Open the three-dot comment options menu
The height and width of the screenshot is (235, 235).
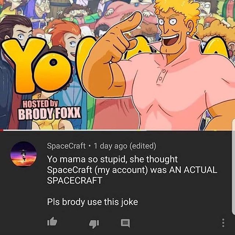coord(223,223)
